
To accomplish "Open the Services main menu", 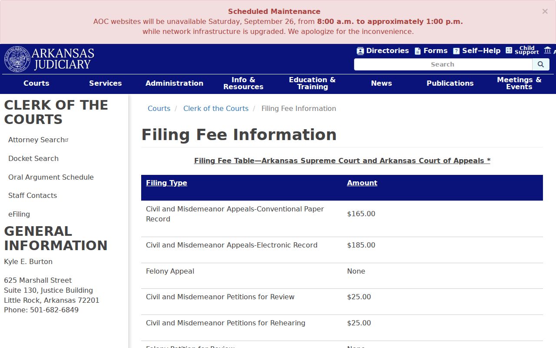I will 106,84.
